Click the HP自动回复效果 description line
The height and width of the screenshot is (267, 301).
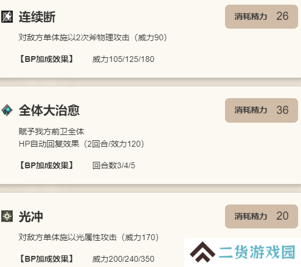[x=82, y=144]
